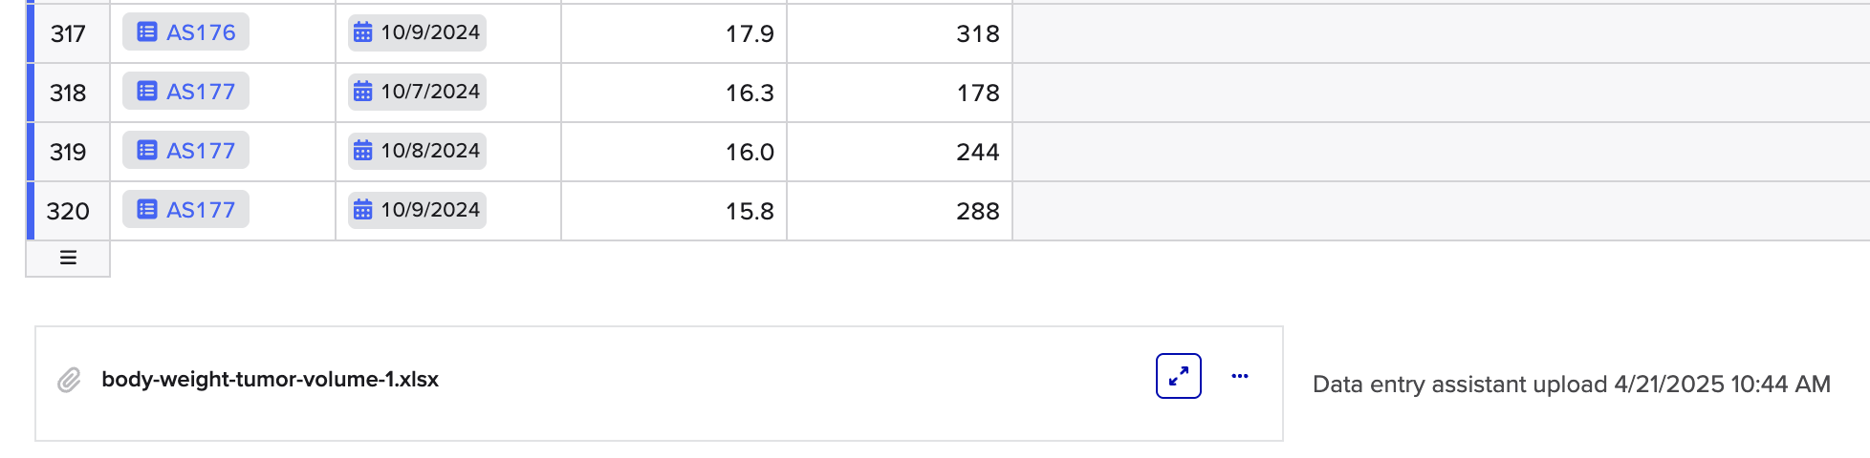The width and height of the screenshot is (1870, 458).
Task: Click the entity icon in row 318 AS177 chip
Action: point(146,92)
